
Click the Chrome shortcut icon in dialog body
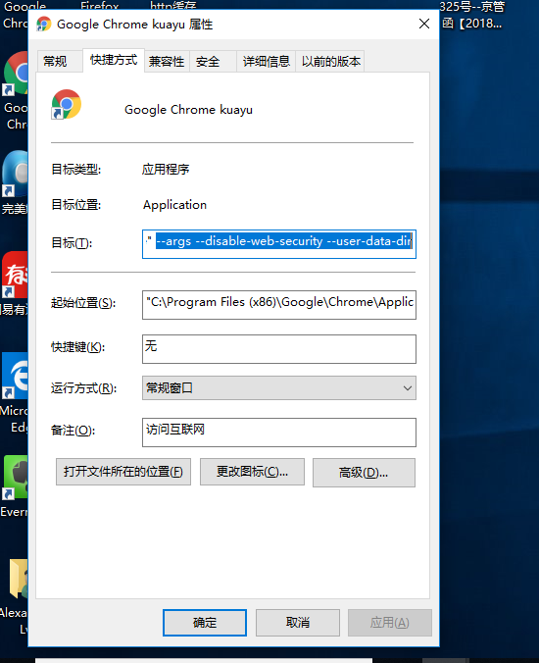[67, 104]
